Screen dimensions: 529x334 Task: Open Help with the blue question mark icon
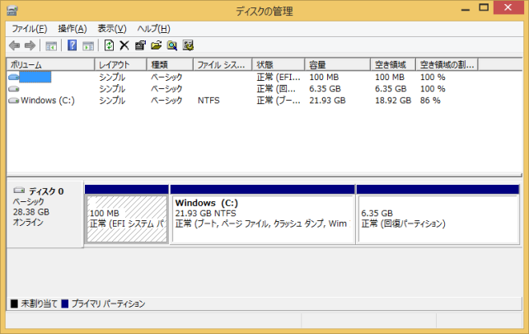(72, 45)
